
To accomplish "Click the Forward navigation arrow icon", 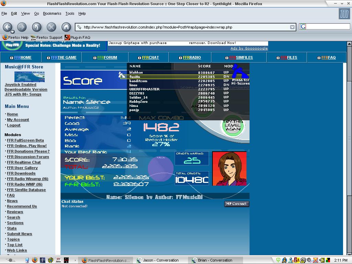I will point(22,27).
